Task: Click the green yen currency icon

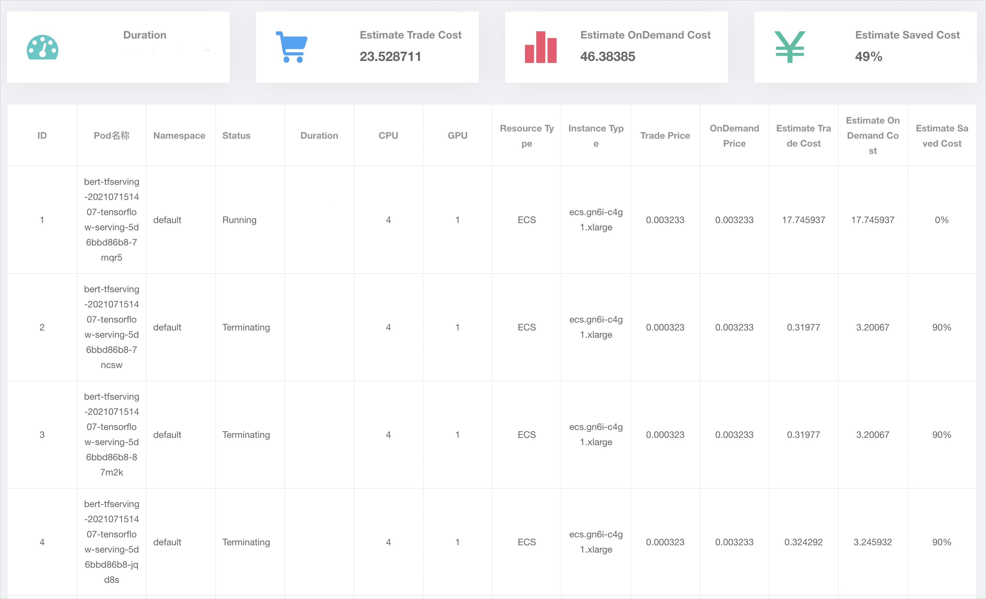Action: (x=790, y=47)
